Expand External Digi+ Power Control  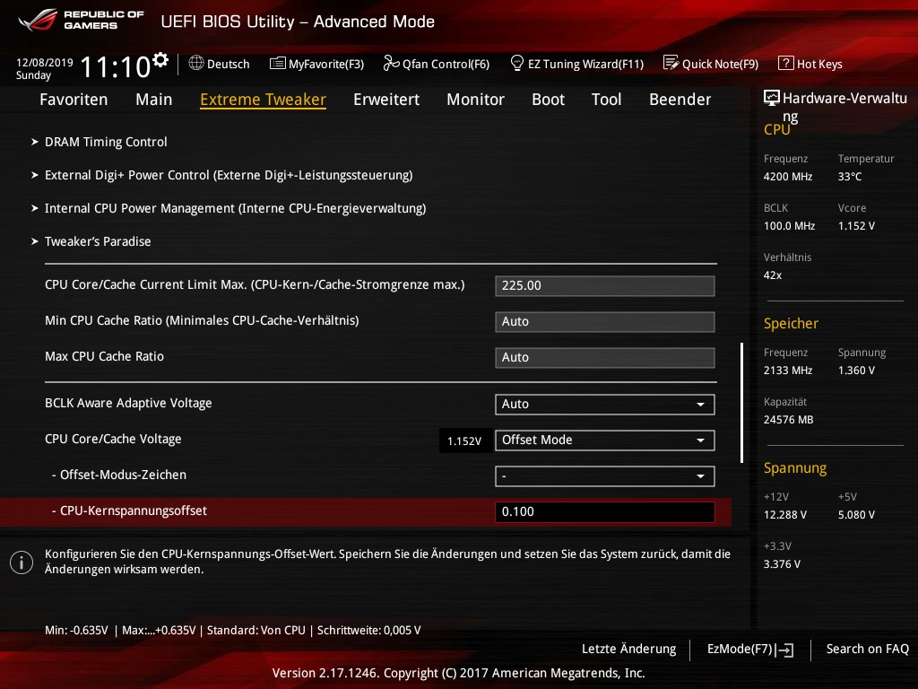(229, 175)
